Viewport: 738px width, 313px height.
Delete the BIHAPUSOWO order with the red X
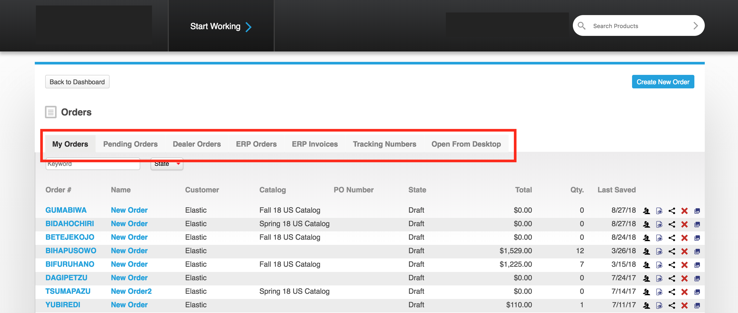(x=685, y=251)
